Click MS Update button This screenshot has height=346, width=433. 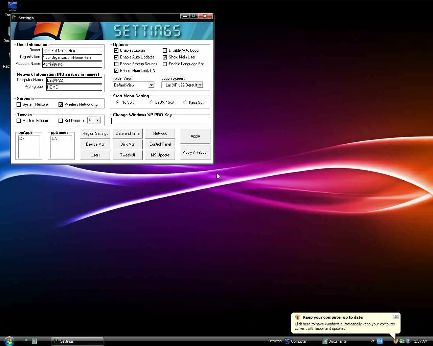[160, 155]
